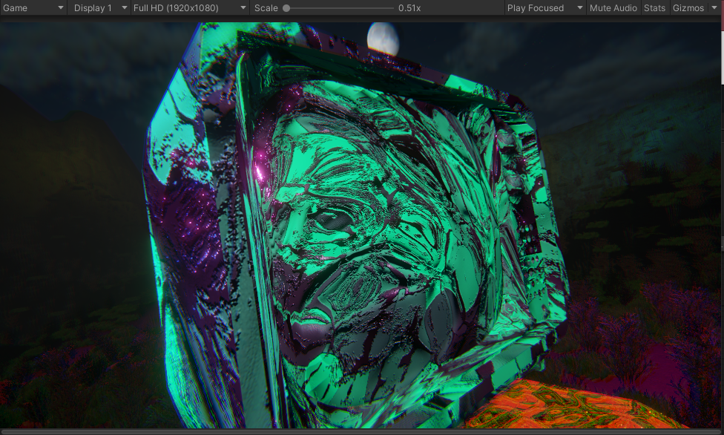Click the Scale slider handle
The width and height of the screenshot is (724, 435).
coord(286,8)
